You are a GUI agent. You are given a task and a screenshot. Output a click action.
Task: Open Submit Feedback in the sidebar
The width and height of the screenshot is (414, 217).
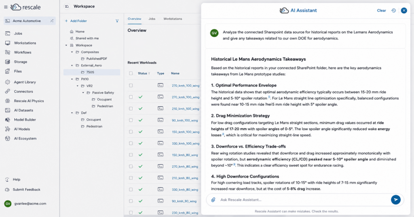tap(26, 190)
